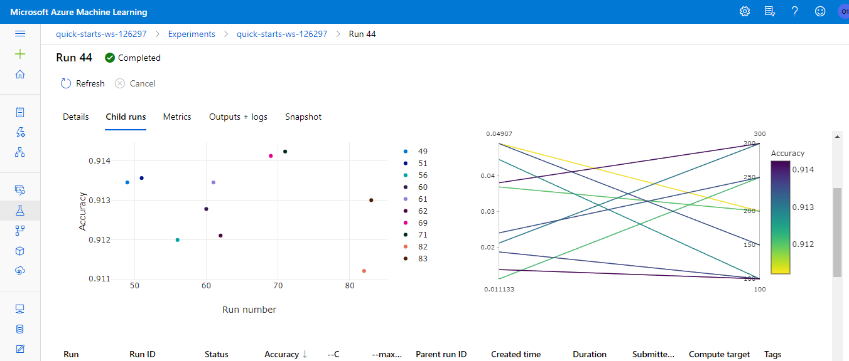Switch to the Snapshot tab
849x361 pixels.
coord(303,117)
